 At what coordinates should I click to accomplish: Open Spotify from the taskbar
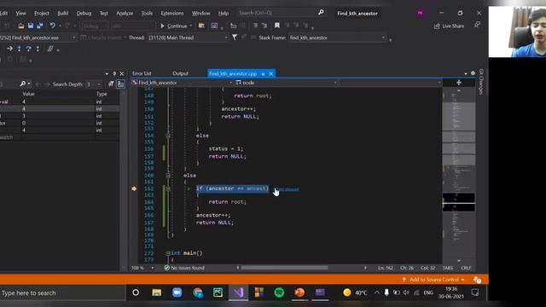coord(279,293)
